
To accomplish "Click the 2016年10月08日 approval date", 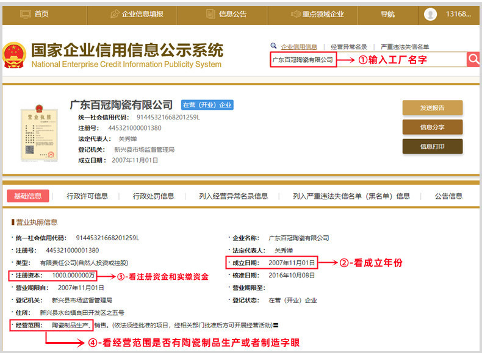I will [x=292, y=276].
